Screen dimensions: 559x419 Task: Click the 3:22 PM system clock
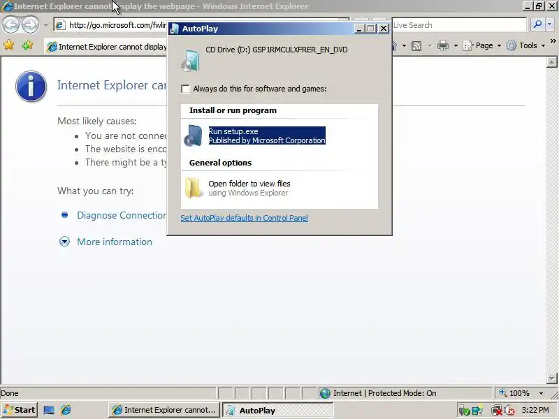[535, 410]
